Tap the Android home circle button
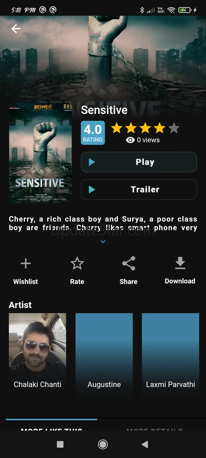Image resolution: width=206 pixels, height=458 pixels. coord(103,444)
